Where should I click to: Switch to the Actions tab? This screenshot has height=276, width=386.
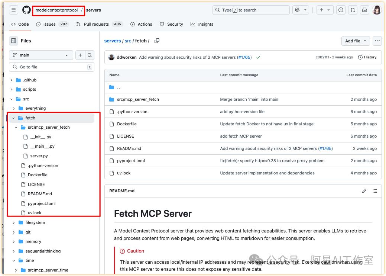click(x=141, y=24)
